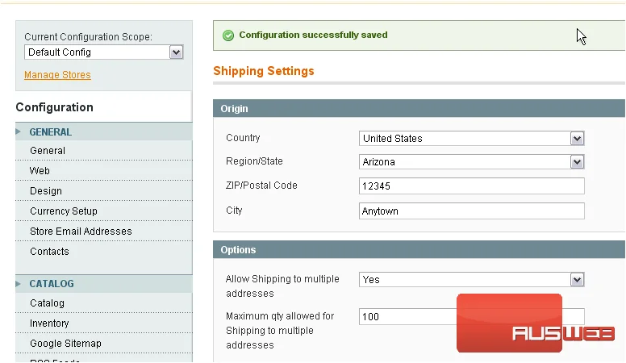This screenshot has width=626, height=363.
Task: Click the City input field
Action: [471, 211]
